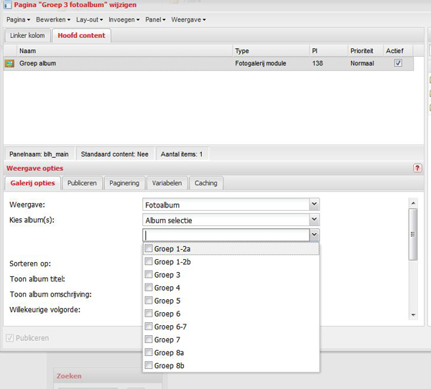Click the 138 PI cell
431x389 pixels.
pyautogui.click(x=318, y=63)
